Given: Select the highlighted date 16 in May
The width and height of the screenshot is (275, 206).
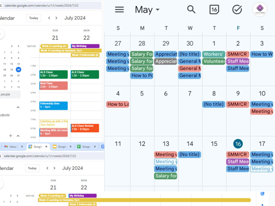Looking at the screenshot, I should click(x=238, y=144).
